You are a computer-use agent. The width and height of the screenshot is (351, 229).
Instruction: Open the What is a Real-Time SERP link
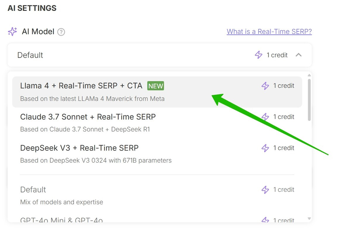point(269,32)
